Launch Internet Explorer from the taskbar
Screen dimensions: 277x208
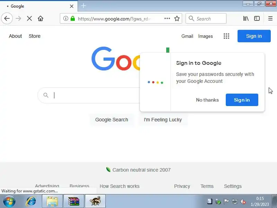31,201
